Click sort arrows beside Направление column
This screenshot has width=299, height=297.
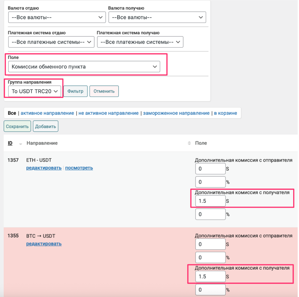pos(189,143)
